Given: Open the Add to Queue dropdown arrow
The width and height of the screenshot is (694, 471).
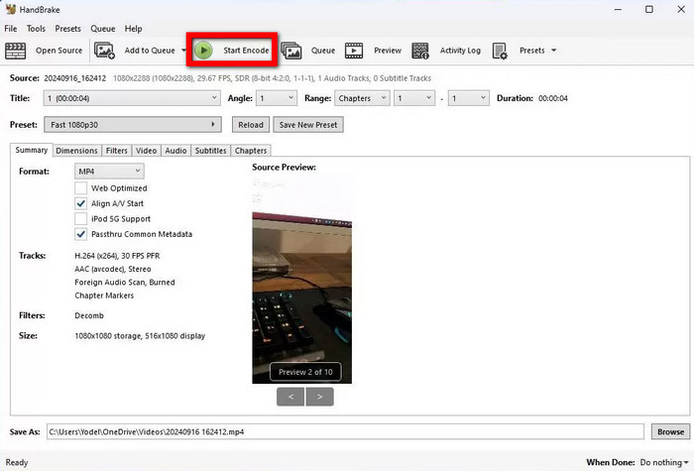Looking at the screenshot, I should tap(183, 51).
